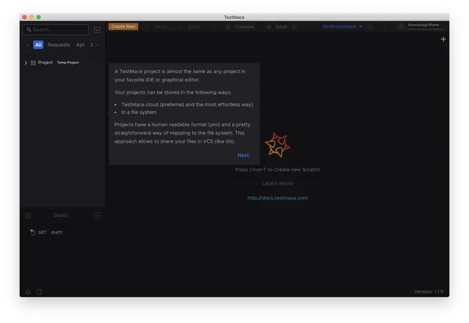Open the settings gear icon

tap(28, 292)
